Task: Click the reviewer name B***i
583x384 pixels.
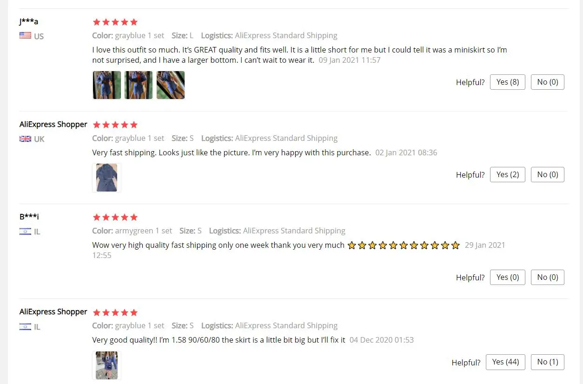Action: (x=29, y=217)
